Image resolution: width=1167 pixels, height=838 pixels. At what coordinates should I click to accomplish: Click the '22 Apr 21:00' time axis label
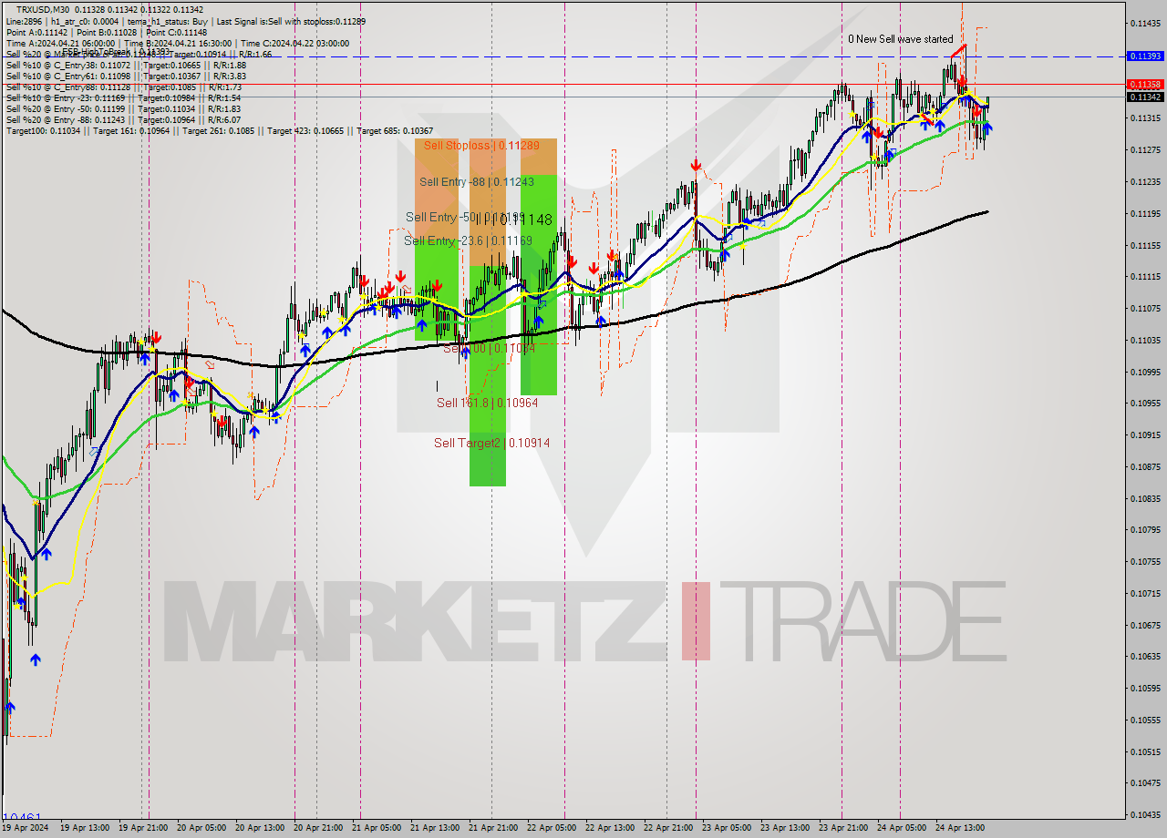click(x=667, y=828)
